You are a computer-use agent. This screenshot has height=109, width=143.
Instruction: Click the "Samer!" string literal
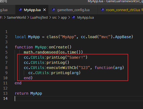coord(76,57)
